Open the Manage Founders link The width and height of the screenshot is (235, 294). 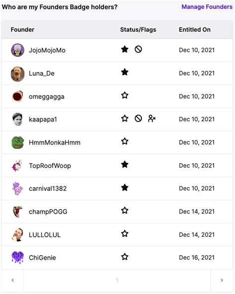coord(207,7)
